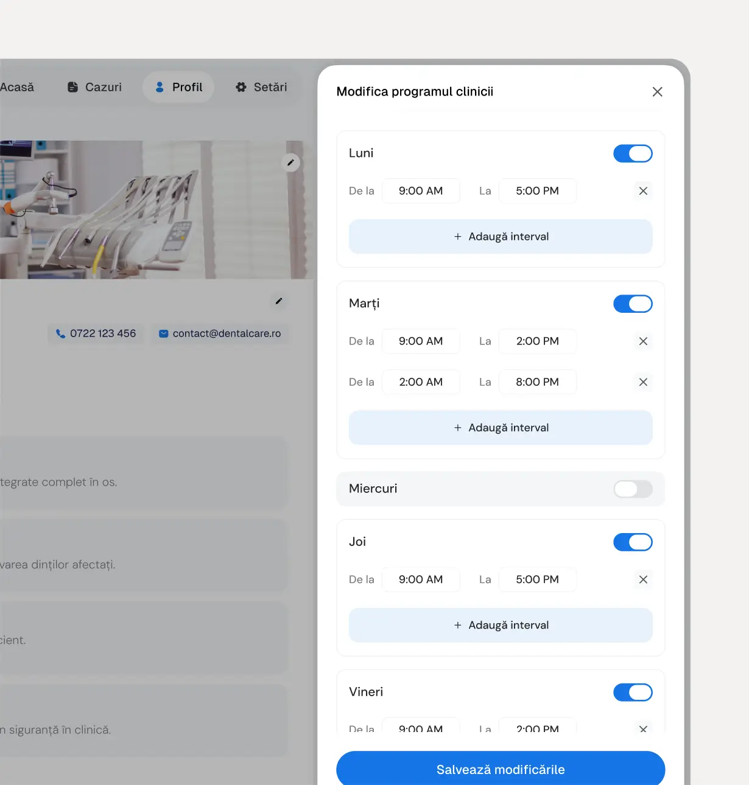This screenshot has height=785, width=749.
Task: Click the plus icon in Joi's Adaugă interval
Action: [x=457, y=626]
